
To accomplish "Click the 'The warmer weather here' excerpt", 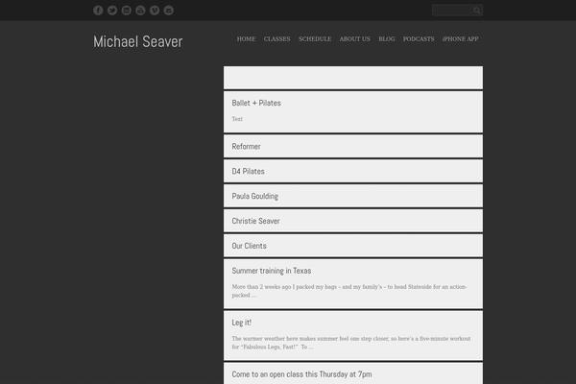I will 351,343.
